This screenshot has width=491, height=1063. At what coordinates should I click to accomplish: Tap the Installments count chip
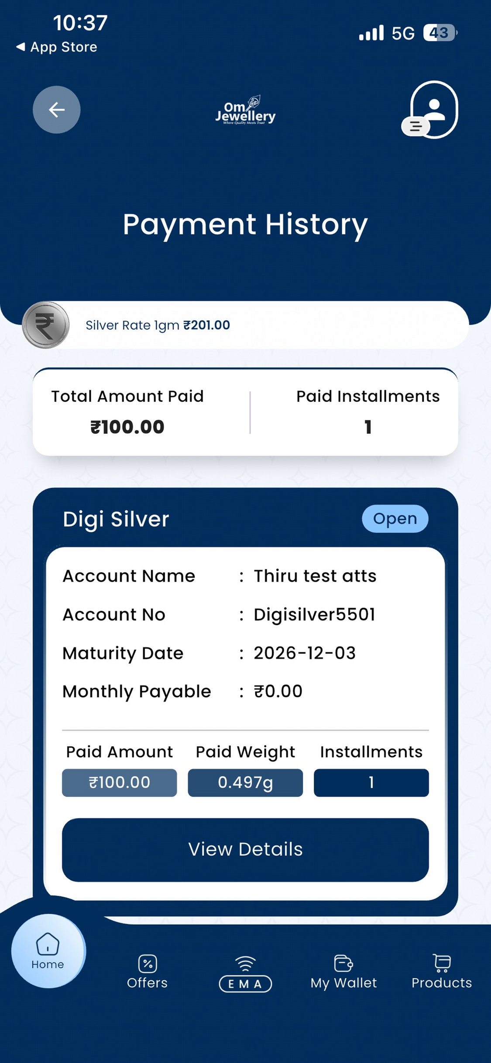[371, 782]
